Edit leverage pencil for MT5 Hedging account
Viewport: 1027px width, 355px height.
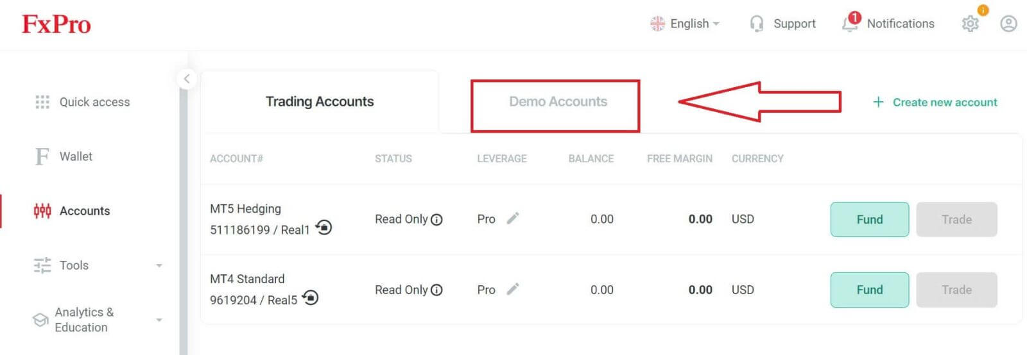tap(512, 219)
